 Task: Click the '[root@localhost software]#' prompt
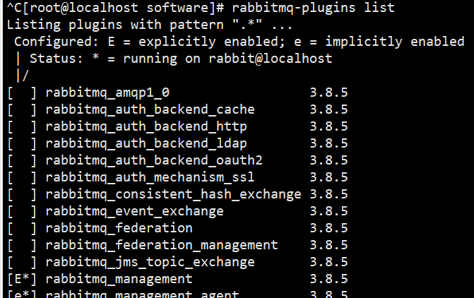pos(123,8)
